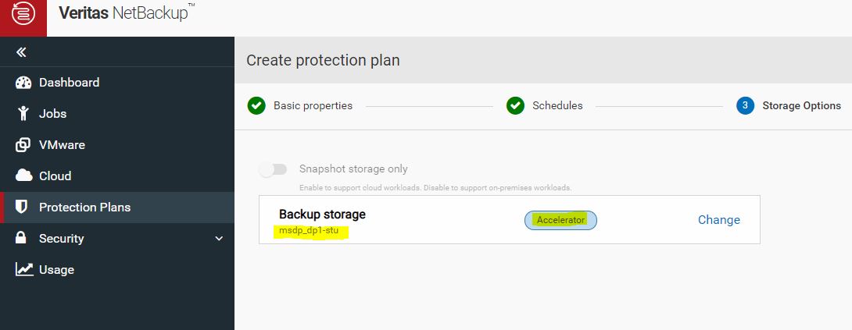Click the Dashboard gauge icon
852x330 pixels.
click(x=23, y=83)
